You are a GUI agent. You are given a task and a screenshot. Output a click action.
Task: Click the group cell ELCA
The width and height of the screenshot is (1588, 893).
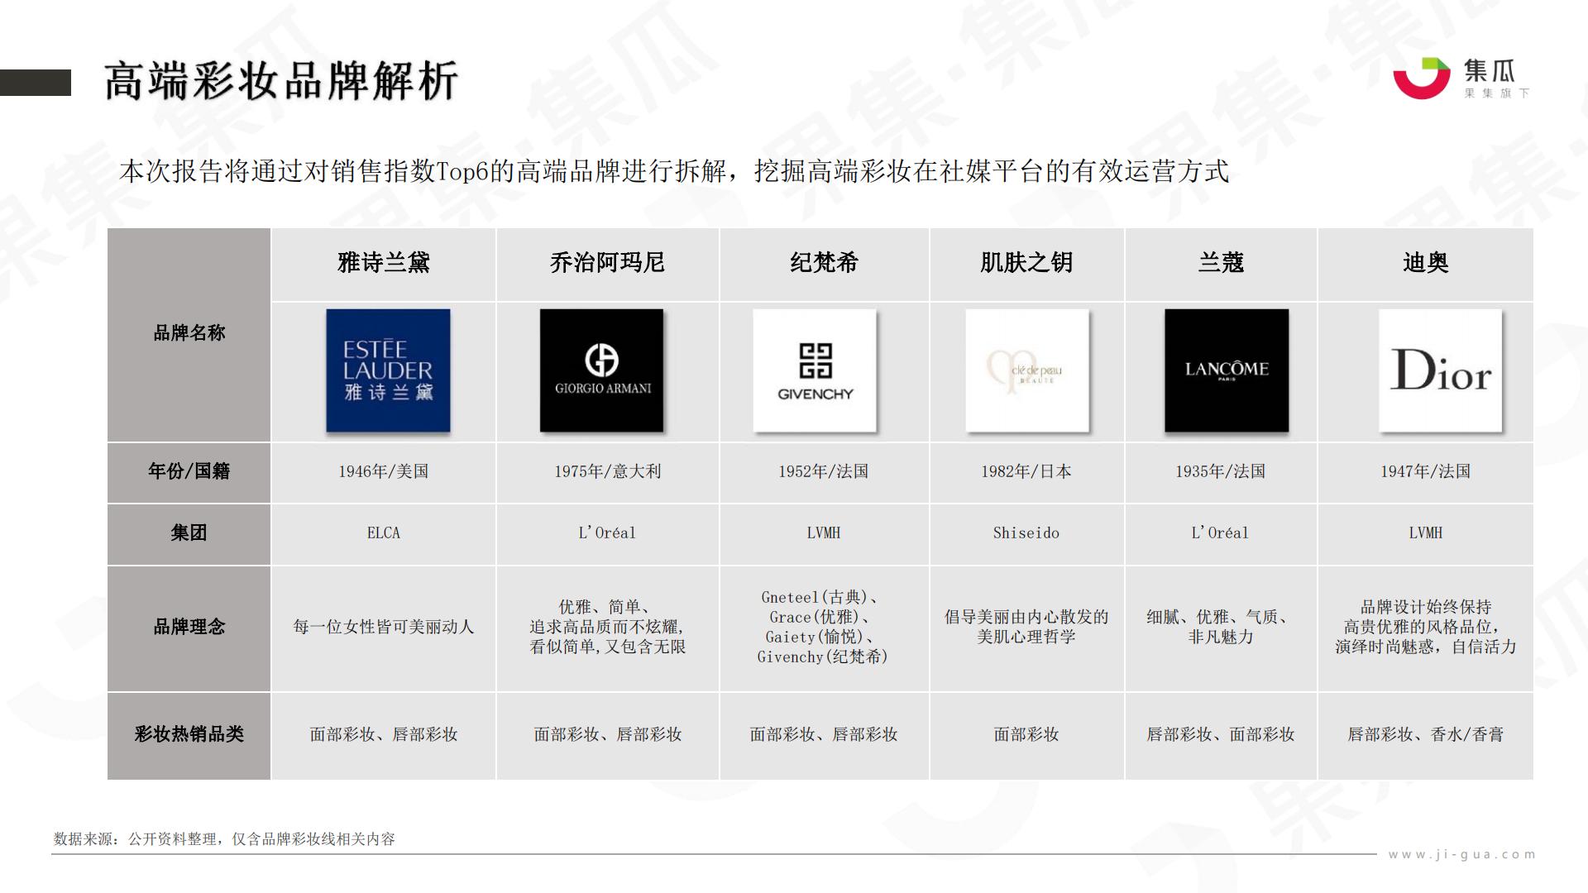point(384,533)
